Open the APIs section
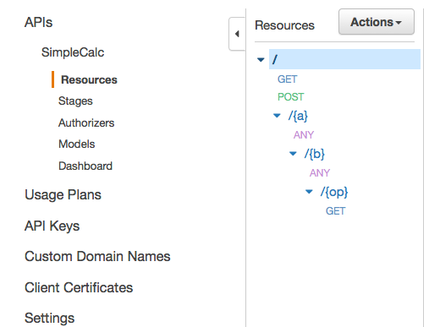The width and height of the screenshot is (429, 327). [38, 22]
